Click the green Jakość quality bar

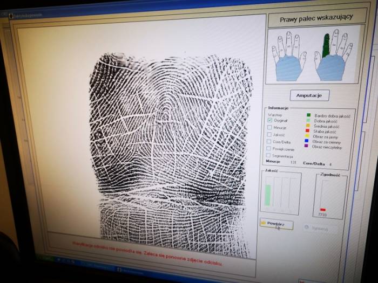click(268, 195)
